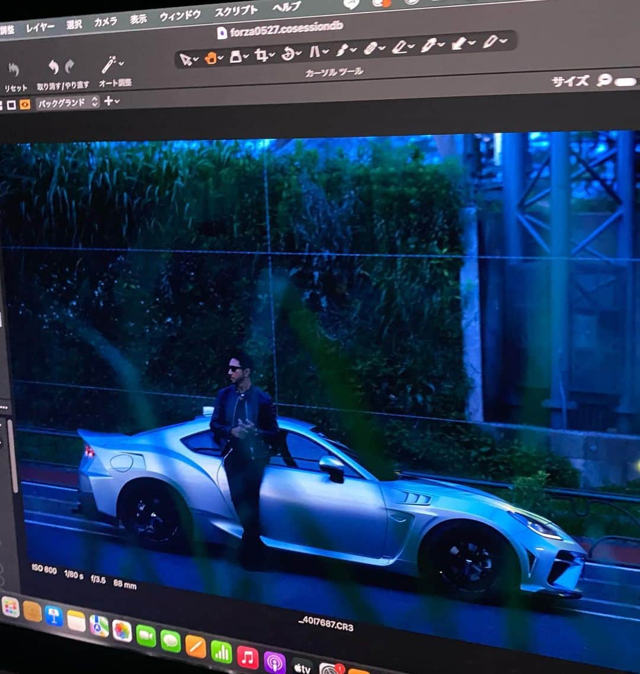Viewport: 640px width, 674px height.
Task: Open the ヘルプ menu
Action: [x=287, y=7]
